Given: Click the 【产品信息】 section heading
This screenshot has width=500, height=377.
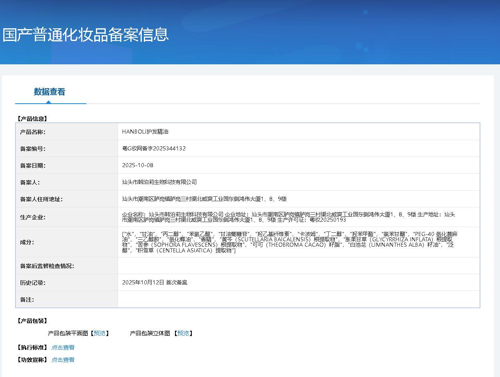Looking at the screenshot, I should pyautogui.click(x=32, y=119).
